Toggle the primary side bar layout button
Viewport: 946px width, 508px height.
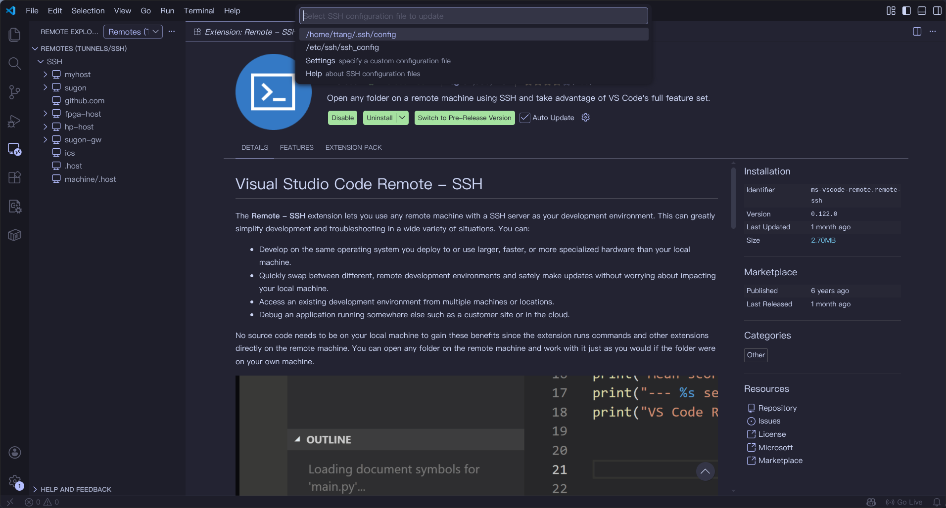pyautogui.click(x=906, y=11)
